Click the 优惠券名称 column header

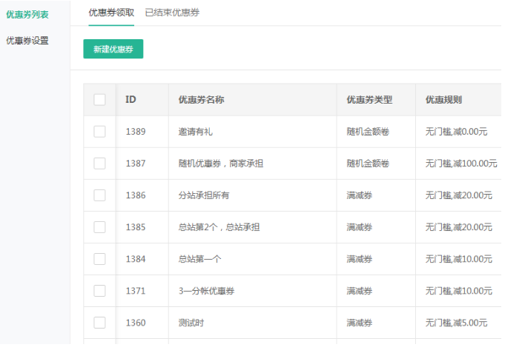tap(201, 100)
